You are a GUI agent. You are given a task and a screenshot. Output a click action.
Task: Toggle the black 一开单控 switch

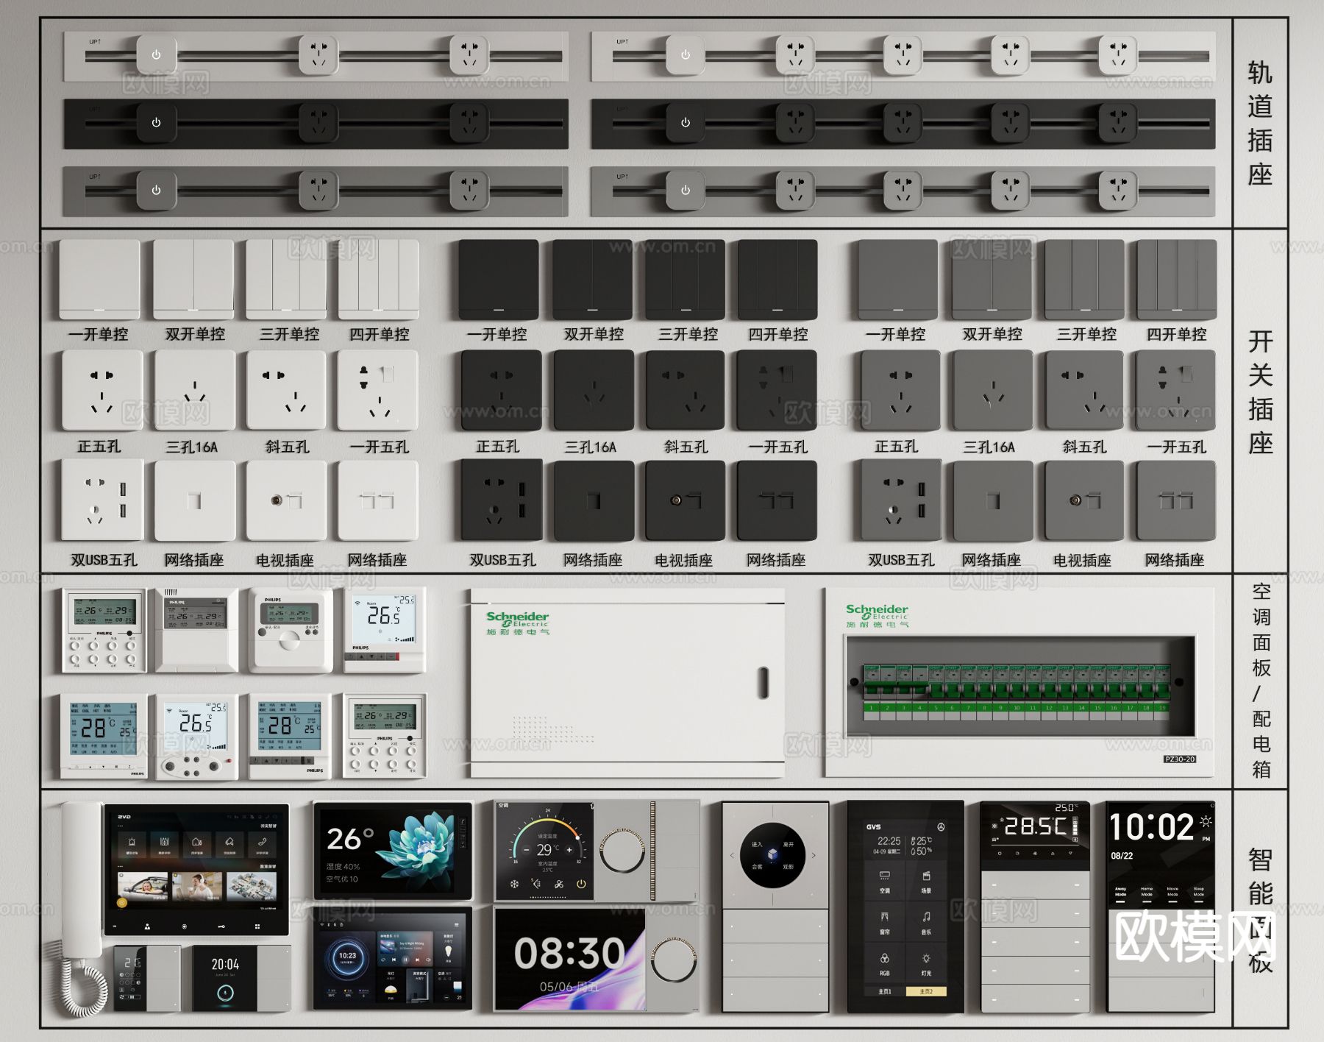click(x=499, y=279)
